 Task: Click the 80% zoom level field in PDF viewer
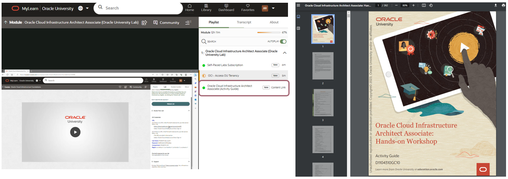(405, 5)
